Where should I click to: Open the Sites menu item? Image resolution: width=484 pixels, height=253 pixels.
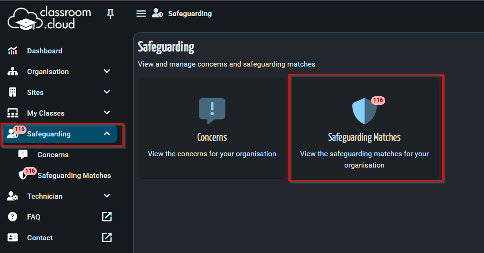click(x=35, y=92)
